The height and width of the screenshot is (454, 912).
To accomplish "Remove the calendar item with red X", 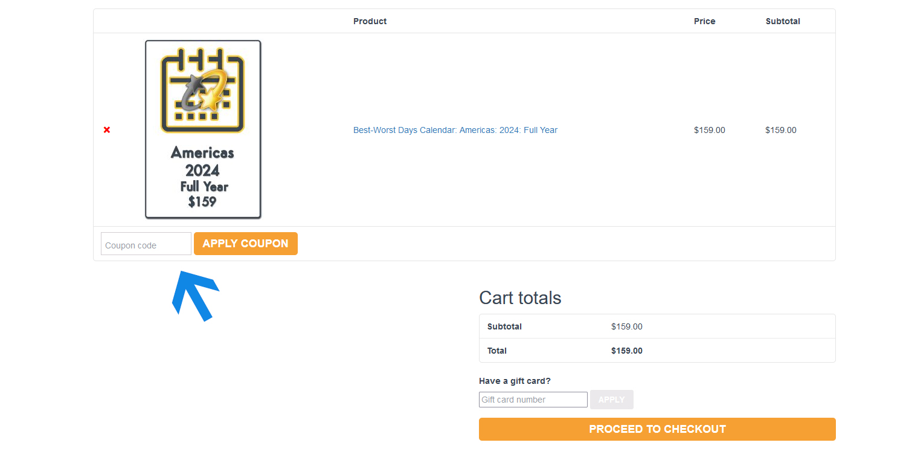I will pyautogui.click(x=107, y=130).
